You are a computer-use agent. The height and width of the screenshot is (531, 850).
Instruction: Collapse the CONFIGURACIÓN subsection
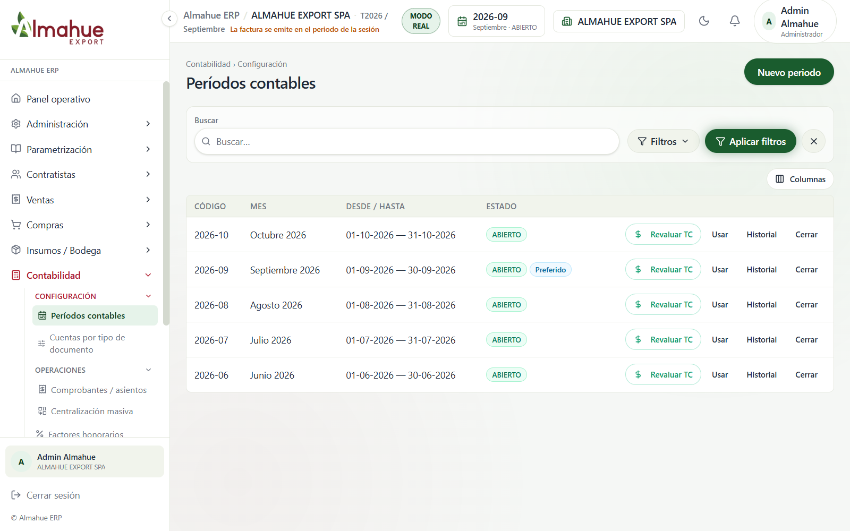coord(94,296)
